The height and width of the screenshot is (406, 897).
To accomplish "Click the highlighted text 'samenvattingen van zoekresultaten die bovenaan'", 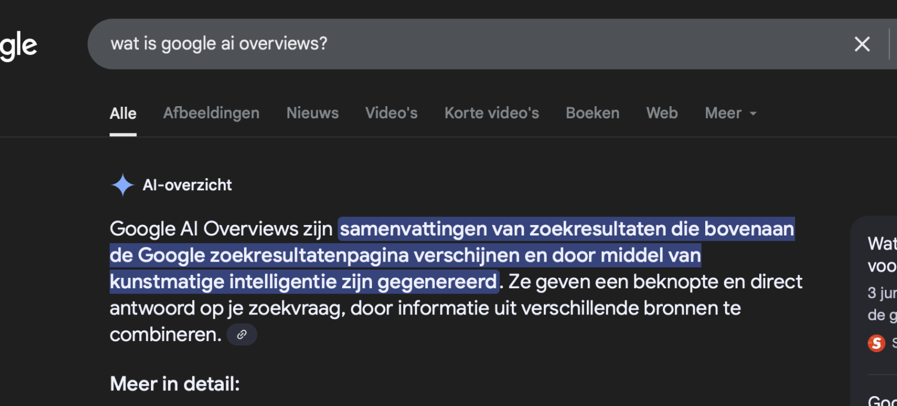I will pos(566,229).
